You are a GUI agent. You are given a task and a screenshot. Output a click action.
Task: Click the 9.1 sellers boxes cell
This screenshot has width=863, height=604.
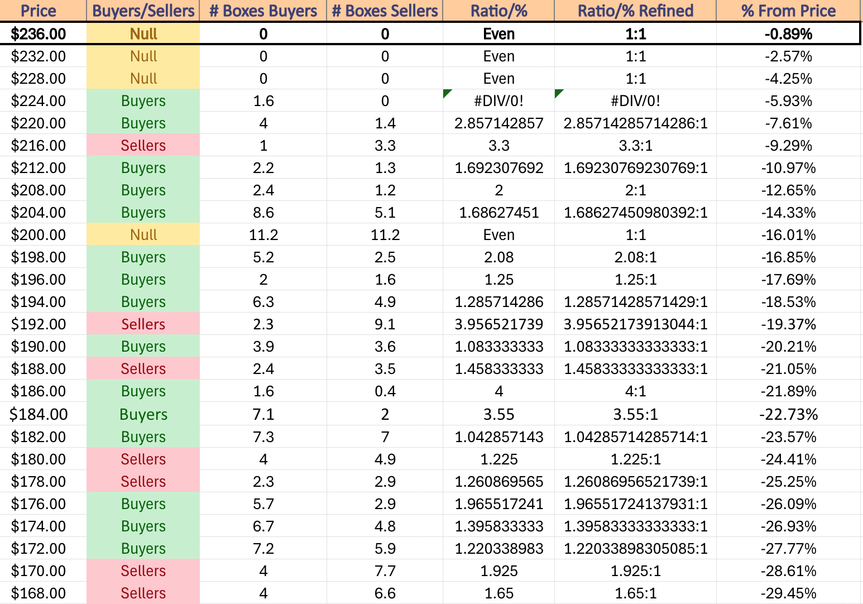coord(385,324)
